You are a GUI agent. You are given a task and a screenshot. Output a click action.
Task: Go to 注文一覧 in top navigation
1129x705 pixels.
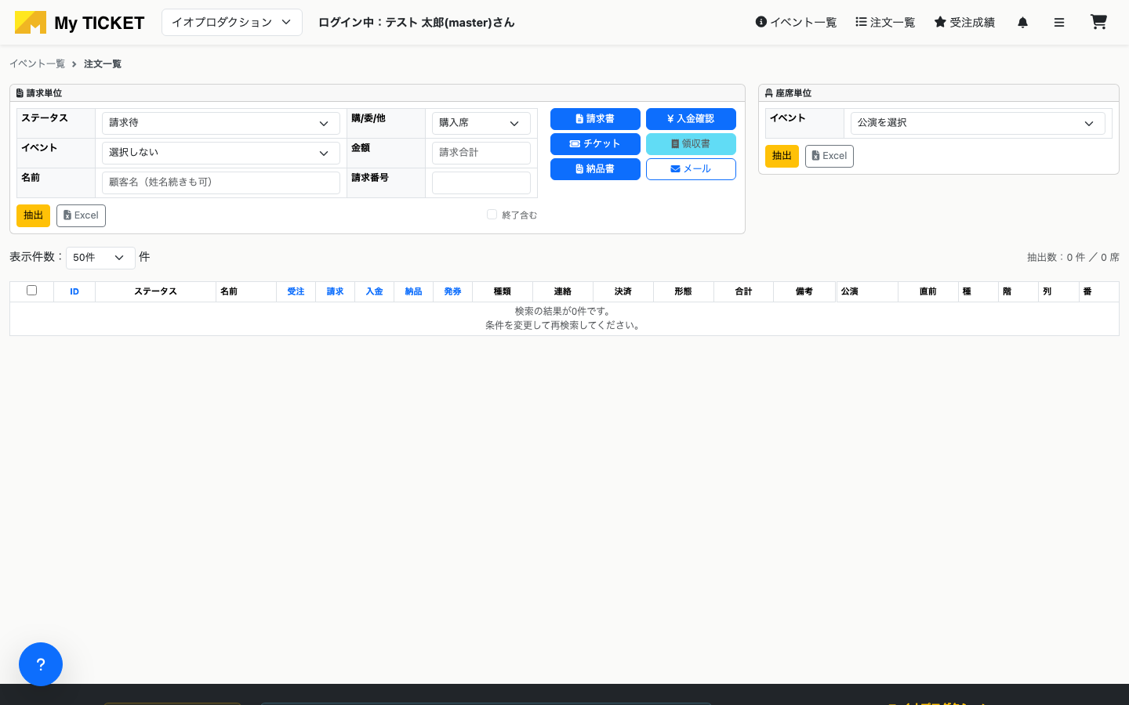[x=885, y=23]
